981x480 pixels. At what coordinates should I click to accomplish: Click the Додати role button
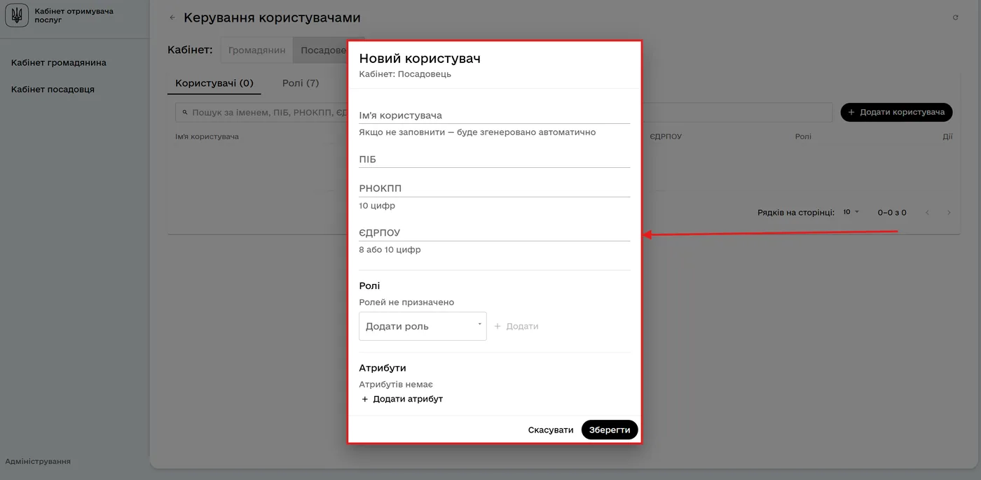coord(516,327)
